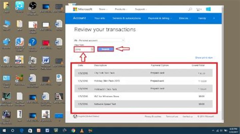Open the Products dropdown menu
This screenshot has width=240, height=134.
[121, 9]
